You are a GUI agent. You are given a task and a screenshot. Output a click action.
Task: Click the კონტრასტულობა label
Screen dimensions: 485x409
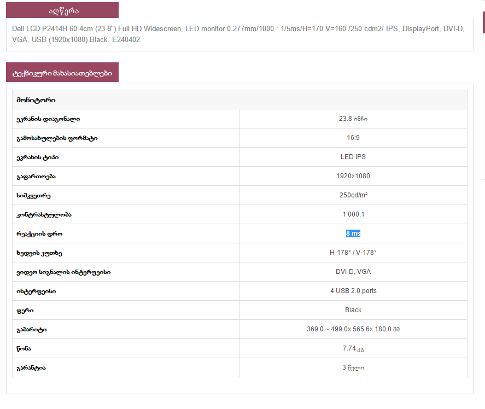tap(44, 215)
